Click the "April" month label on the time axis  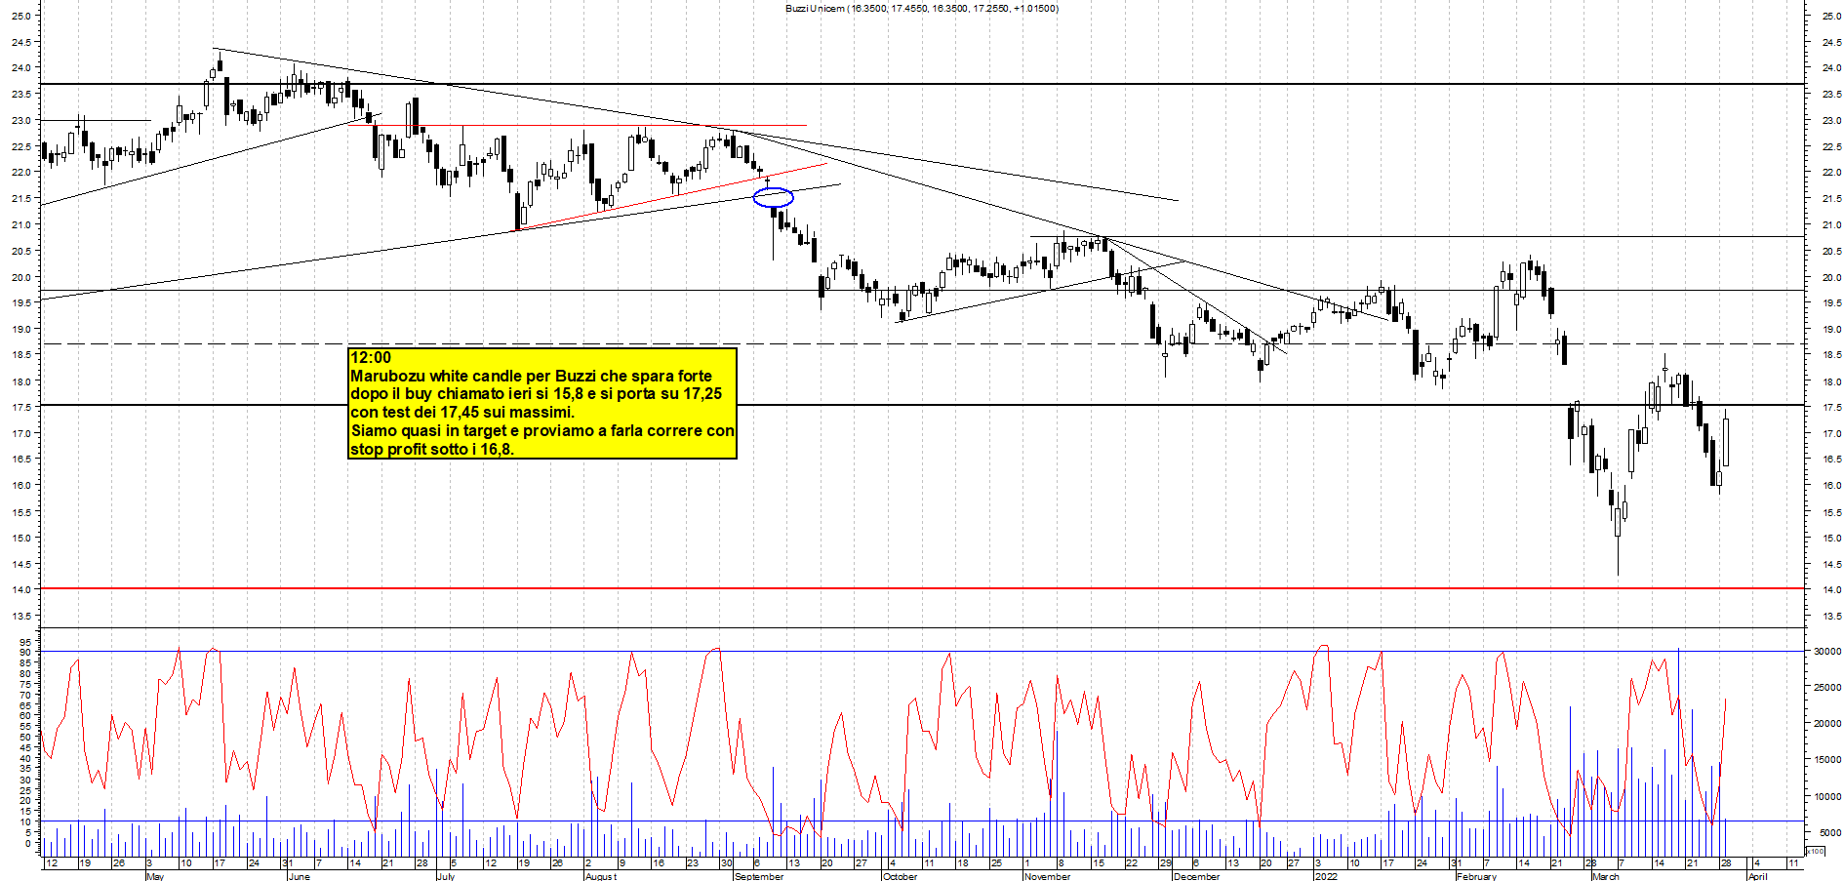point(1757,876)
